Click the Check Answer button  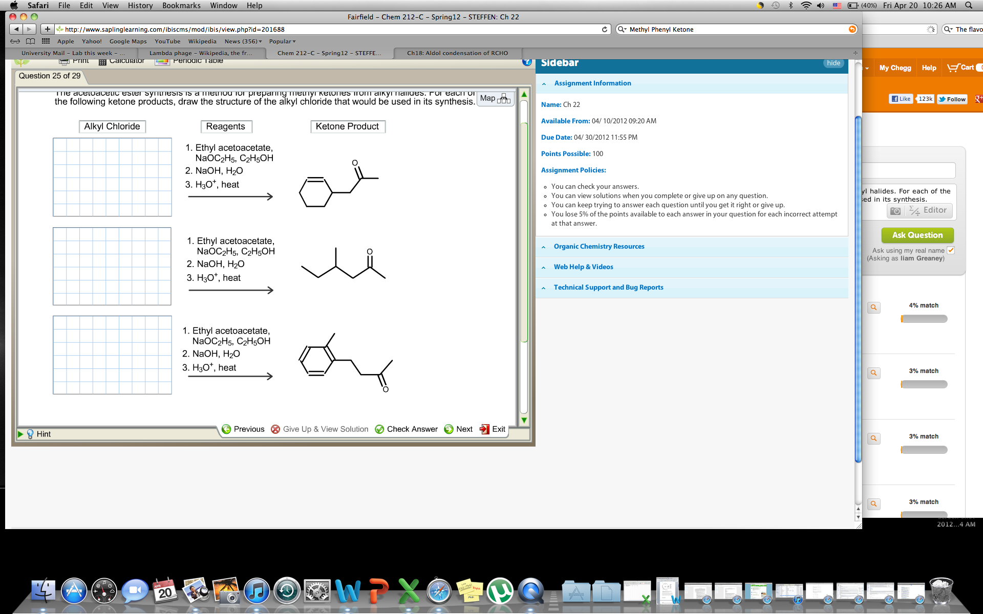point(407,429)
